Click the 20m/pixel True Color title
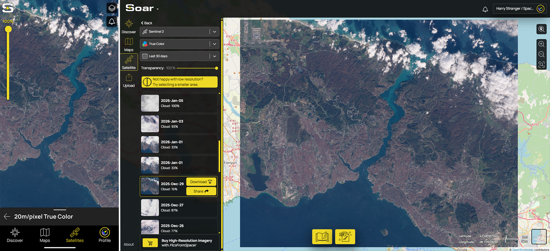This screenshot has width=550, height=251. coord(44,216)
